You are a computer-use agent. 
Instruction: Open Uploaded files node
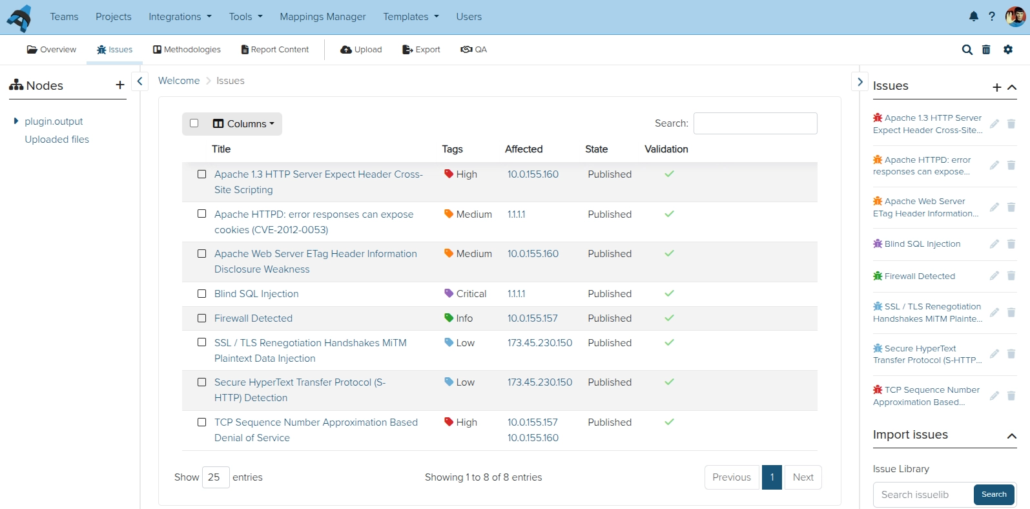pyautogui.click(x=57, y=140)
